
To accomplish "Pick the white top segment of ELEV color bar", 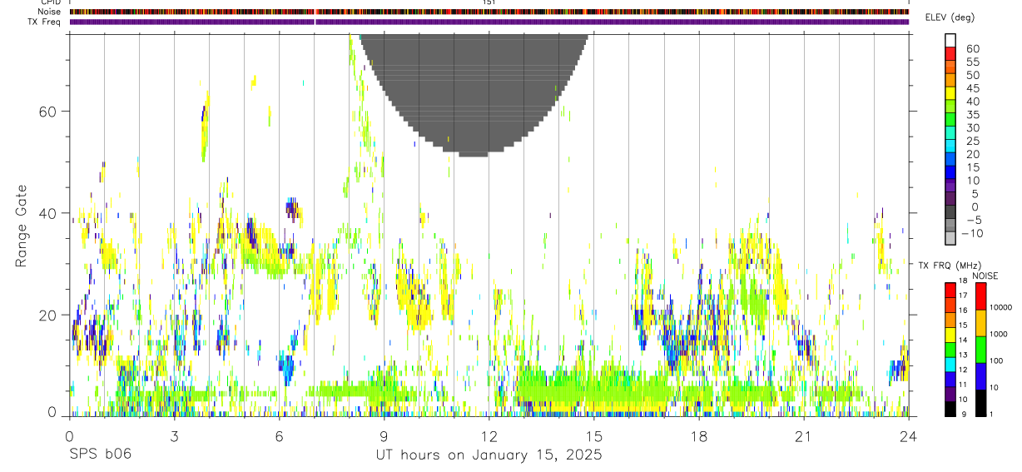I will click(950, 40).
